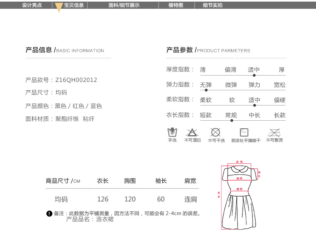Viewport: 316px width, 245px height.
Task: Click the do-not-bleach (不可漂白) triangle icon
Action: pos(192,132)
